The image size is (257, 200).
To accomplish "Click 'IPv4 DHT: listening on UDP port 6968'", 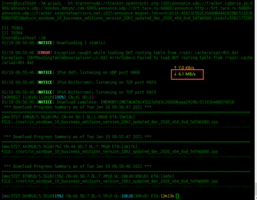I will coord(98,72).
